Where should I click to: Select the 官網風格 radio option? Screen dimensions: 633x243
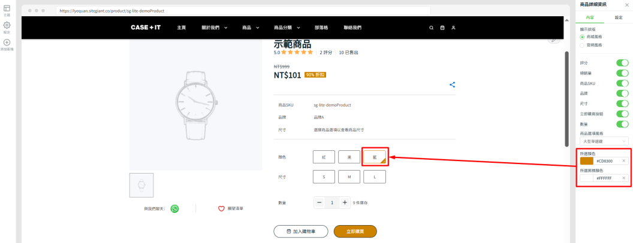(x=582, y=45)
